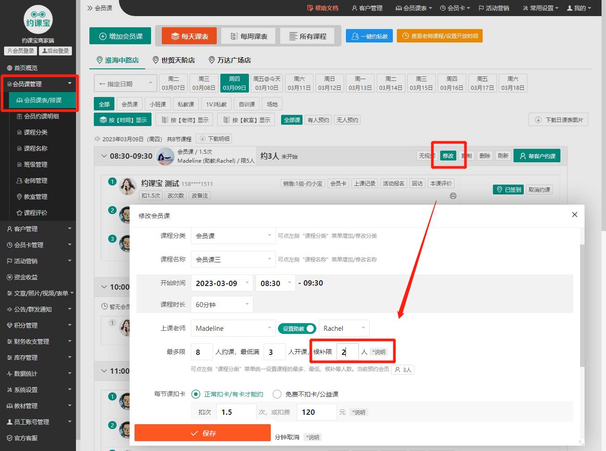Image resolution: width=606 pixels, height=451 pixels.
Task: Click the 增加会员课 button
Action: [x=120, y=36]
